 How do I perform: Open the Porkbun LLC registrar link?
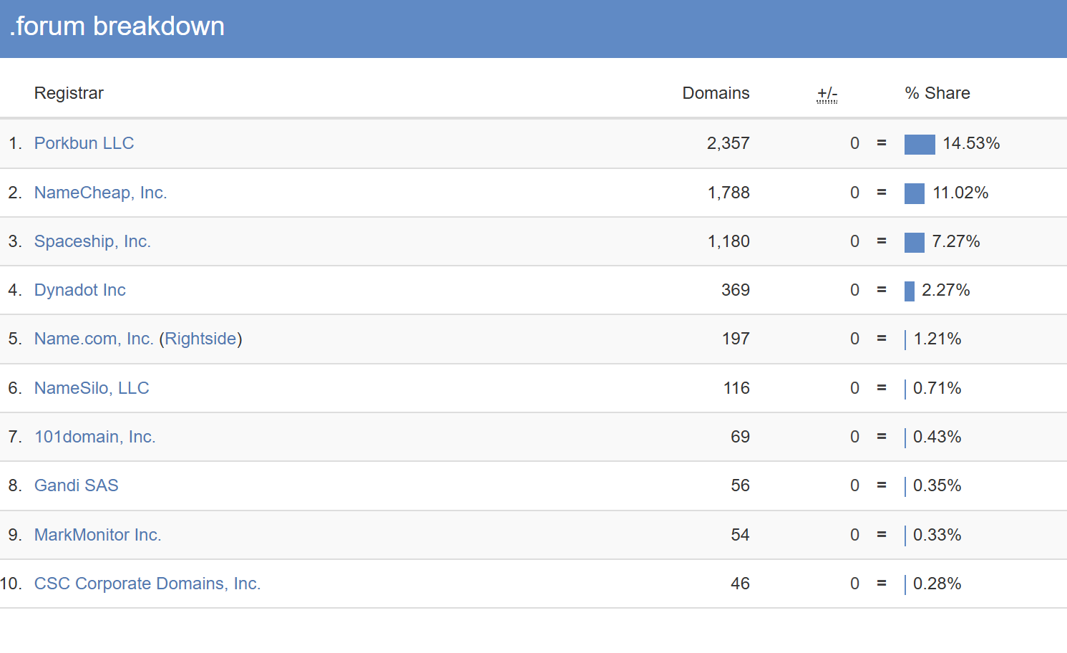pyautogui.click(x=84, y=143)
